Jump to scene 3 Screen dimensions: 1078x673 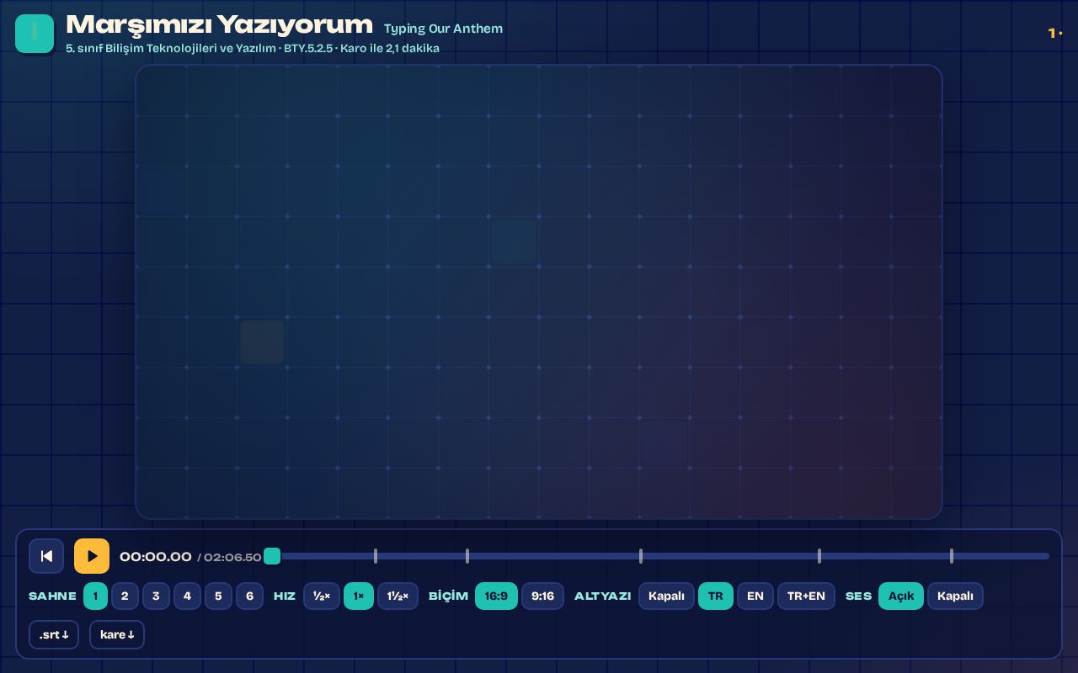click(x=156, y=596)
